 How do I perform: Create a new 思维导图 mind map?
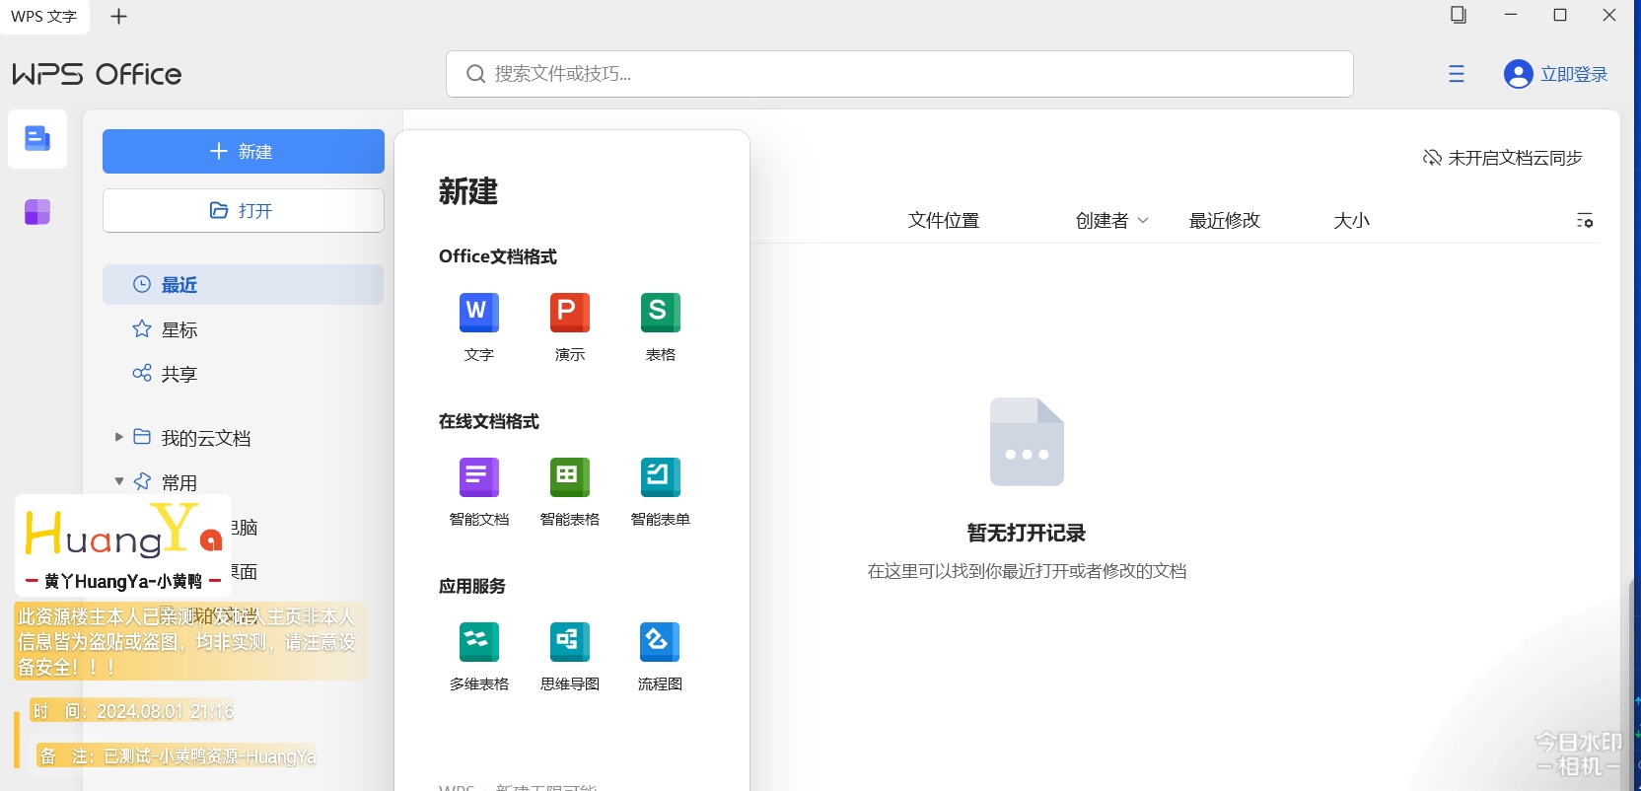click(569, 643)
